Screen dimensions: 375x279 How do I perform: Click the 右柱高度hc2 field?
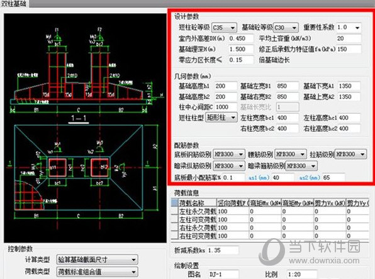(349, 129)
